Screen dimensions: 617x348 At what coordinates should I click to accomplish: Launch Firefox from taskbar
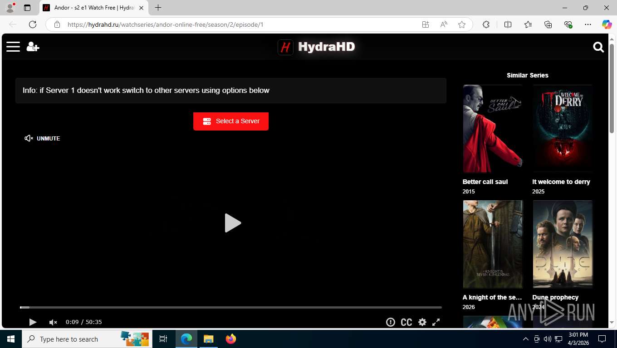click(x=231, y=339)
